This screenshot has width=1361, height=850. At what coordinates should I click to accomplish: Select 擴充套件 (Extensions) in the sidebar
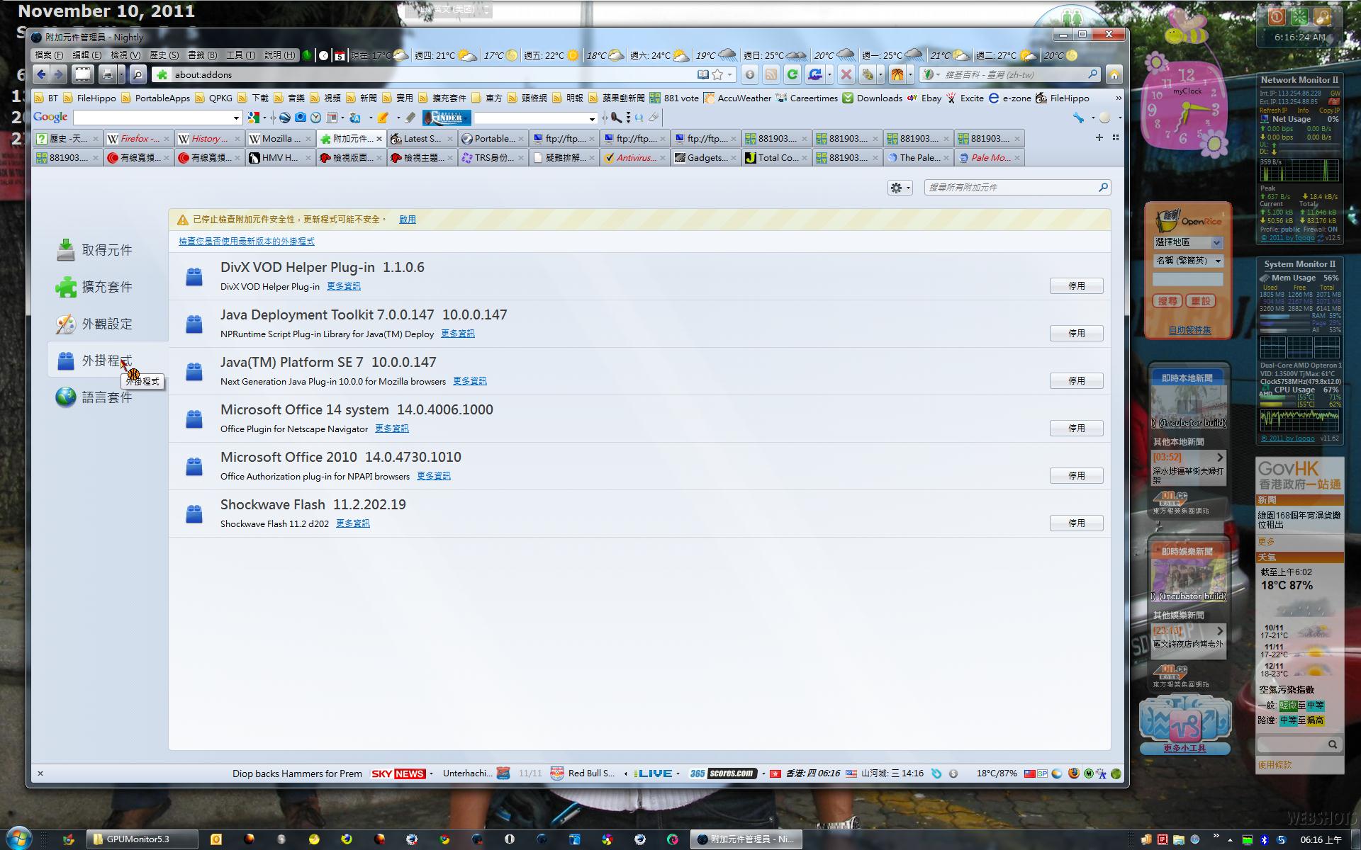[x=106, y=287]
